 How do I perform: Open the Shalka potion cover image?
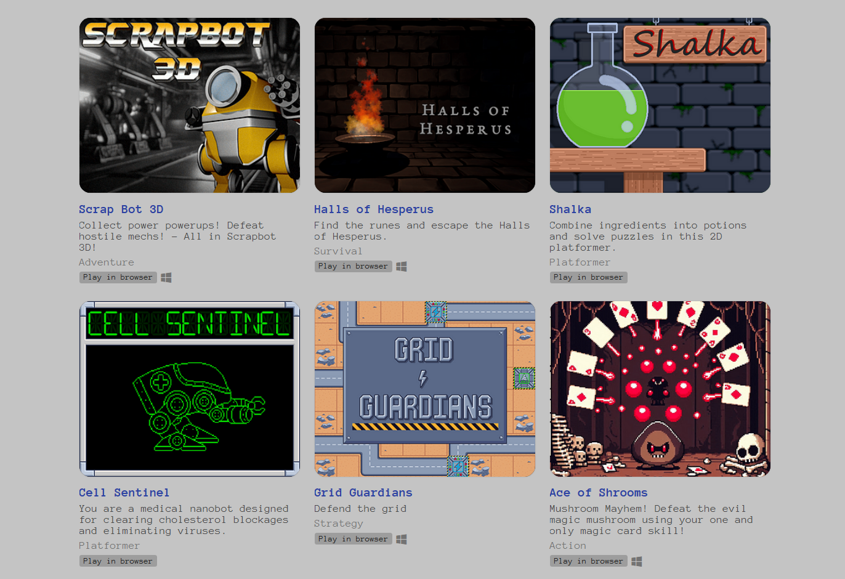click(x=660, y=105)
